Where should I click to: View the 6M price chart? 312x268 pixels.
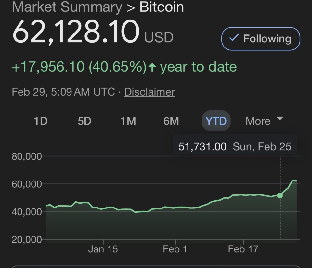click(x=171, y=121)
